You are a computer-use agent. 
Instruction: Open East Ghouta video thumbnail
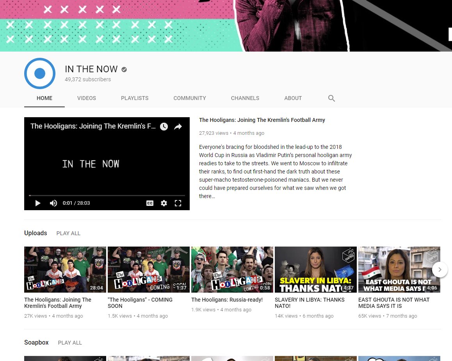[399, 270]
